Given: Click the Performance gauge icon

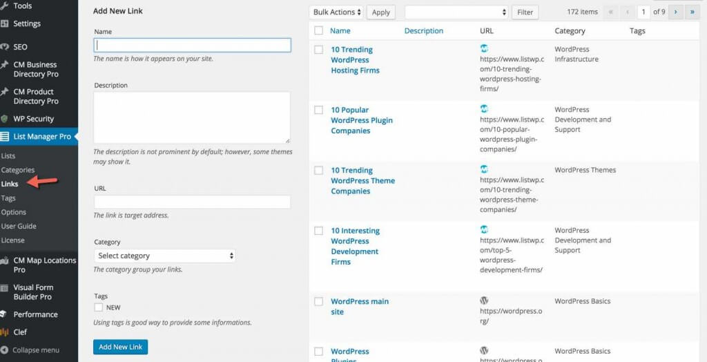Looking at the screenshot, I should (x=5, y=314).
